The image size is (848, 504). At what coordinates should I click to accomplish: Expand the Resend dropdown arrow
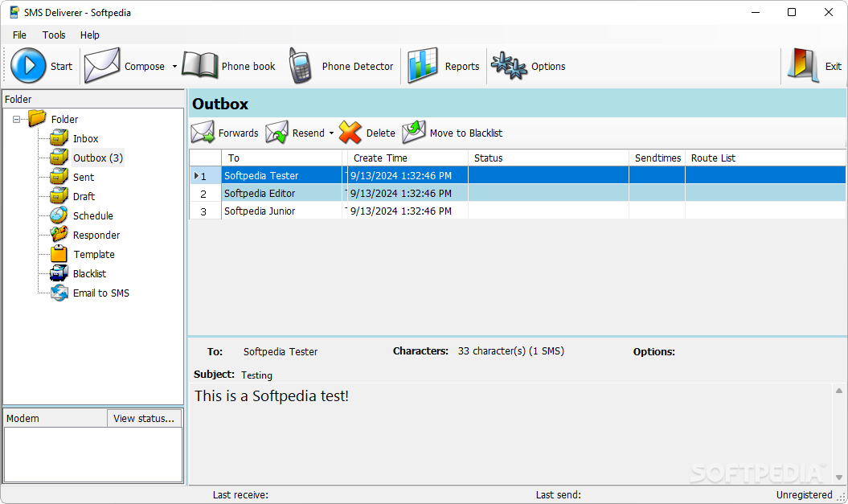(331, 133)
